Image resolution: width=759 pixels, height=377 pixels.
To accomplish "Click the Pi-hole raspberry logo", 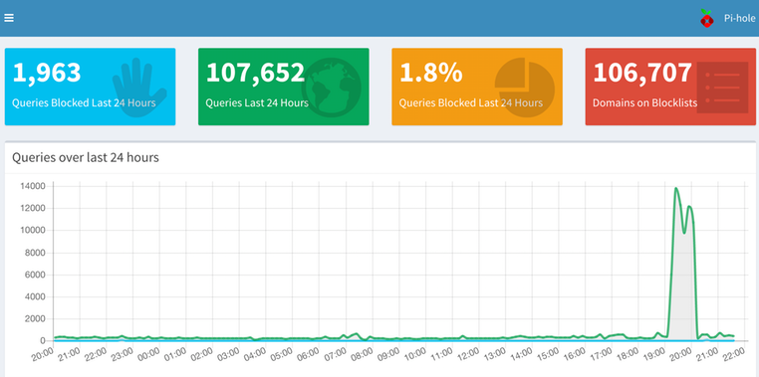I will tap(707, 18).
